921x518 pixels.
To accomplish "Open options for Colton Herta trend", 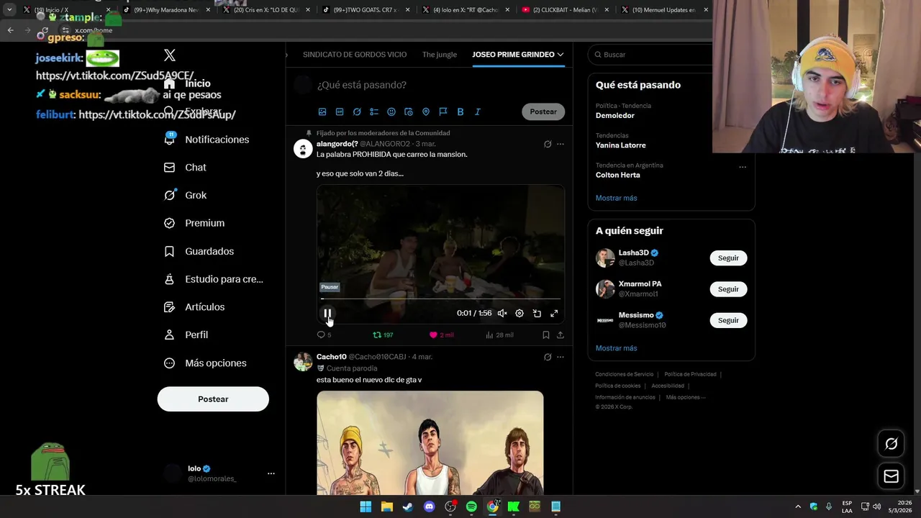I will coord(743,167).
